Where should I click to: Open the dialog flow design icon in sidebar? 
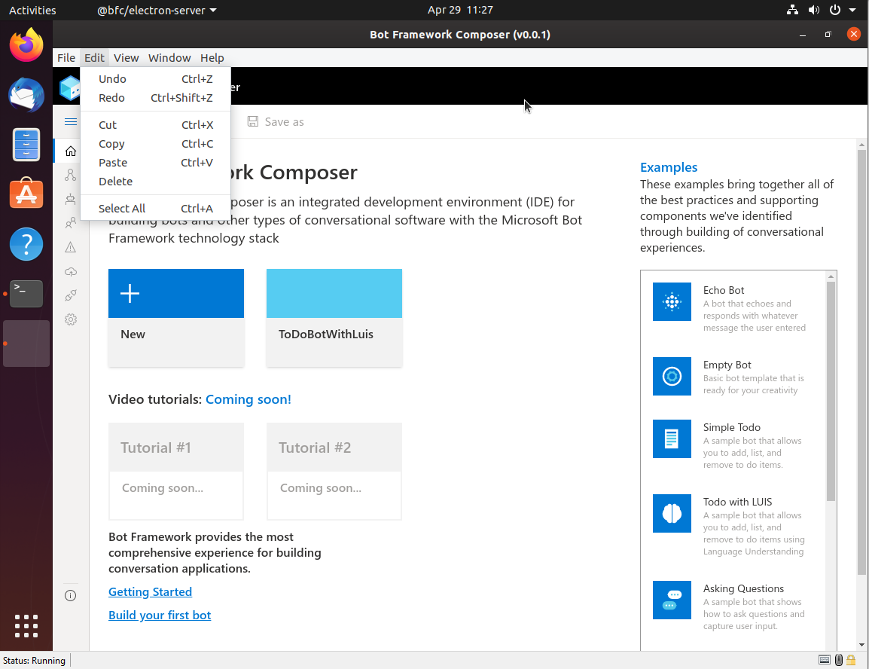point(70,175)
